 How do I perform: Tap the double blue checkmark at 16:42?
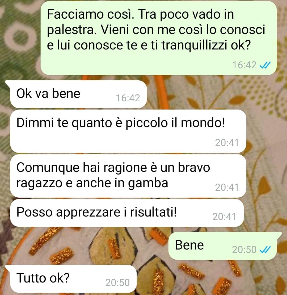coord(265,65)
